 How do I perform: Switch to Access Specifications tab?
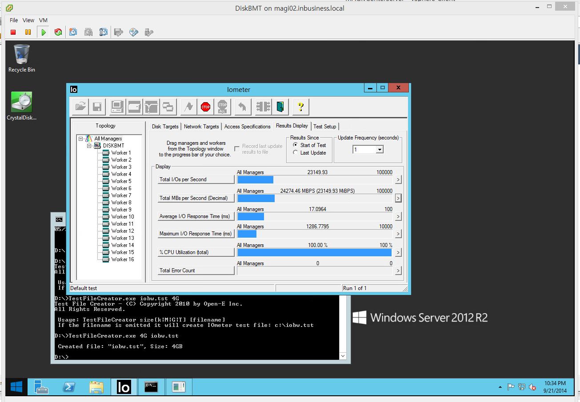247,127
